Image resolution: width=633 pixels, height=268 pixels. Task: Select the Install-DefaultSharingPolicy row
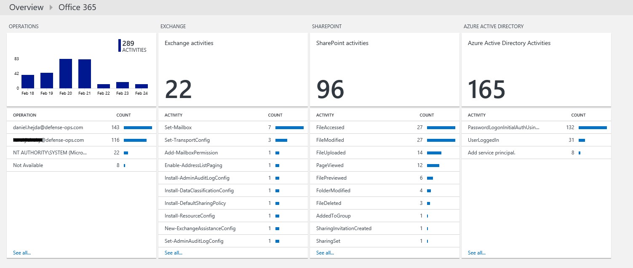[x=233, y=203]
